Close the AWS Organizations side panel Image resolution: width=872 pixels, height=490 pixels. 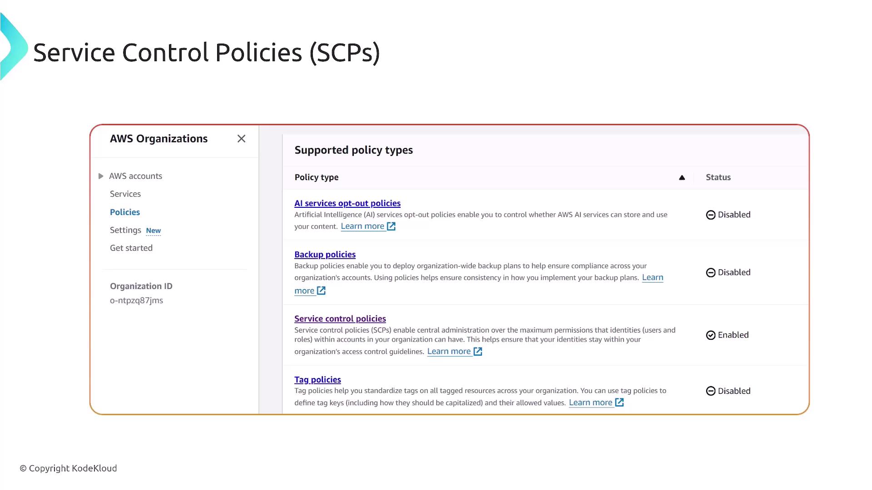click(x=241, y=139)
